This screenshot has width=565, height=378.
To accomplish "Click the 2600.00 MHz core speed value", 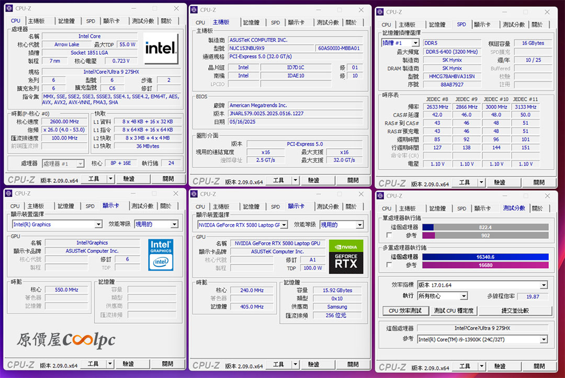I will (64, 122).
